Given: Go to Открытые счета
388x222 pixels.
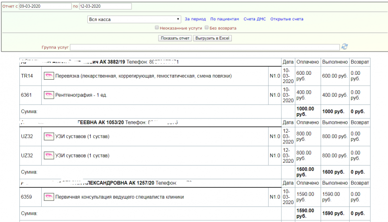Looking at the screenshot, I should click(x=287, y=19).
